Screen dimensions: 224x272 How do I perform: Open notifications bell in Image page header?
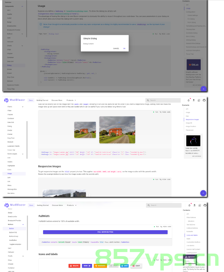(x=189, y=100)
